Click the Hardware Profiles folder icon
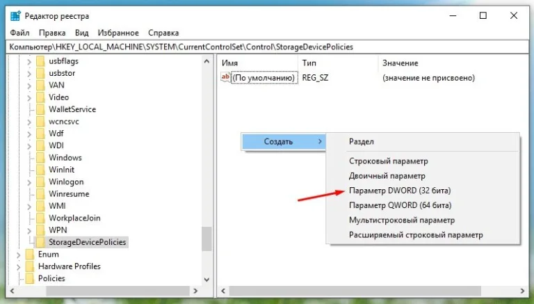The height and width of the screenshot is (304, 534). click(x=30, y=266)
